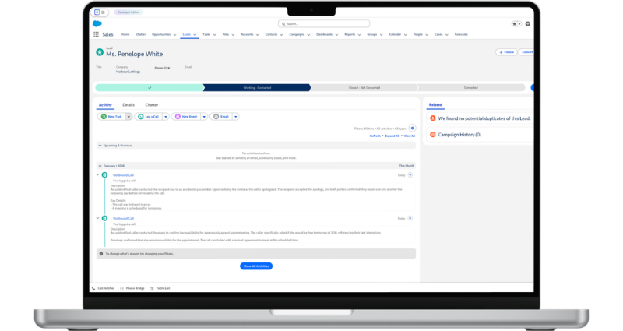The width and height of the screenshot is (623, 331).
Task: Click Show All Activities button
Action: (256, 266)
